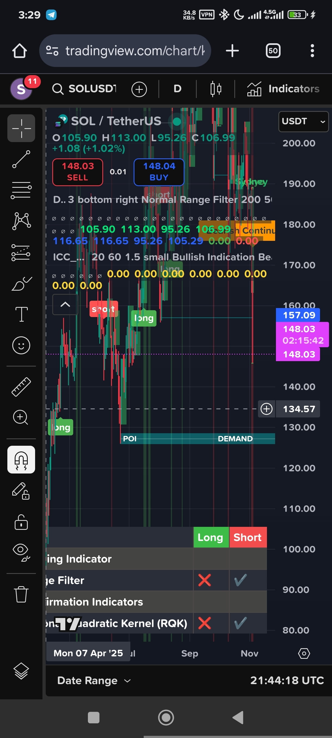This screenshot has width=332, height=738.
Task: Open the browser tab switcher showing 50
Action: point(273,51)
